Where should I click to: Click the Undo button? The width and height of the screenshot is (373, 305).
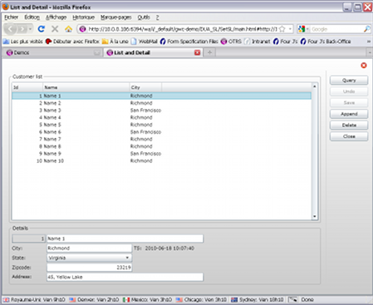[x=349, y=91]
